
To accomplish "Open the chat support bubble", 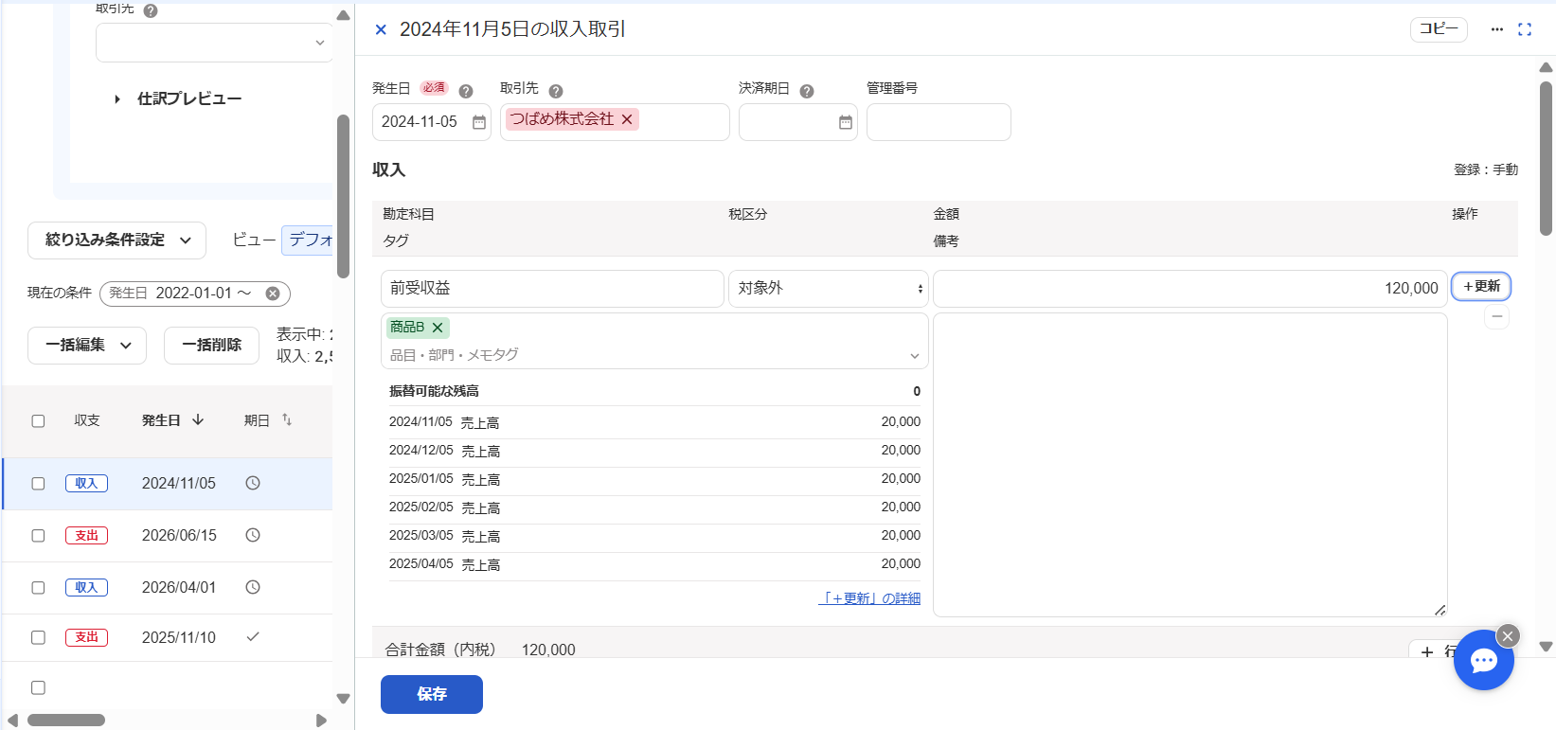I will coord(1484,660).
